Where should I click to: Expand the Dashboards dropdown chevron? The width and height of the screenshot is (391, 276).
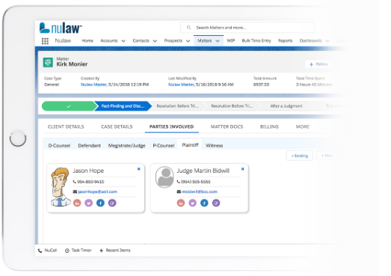[x=327, y=41]
